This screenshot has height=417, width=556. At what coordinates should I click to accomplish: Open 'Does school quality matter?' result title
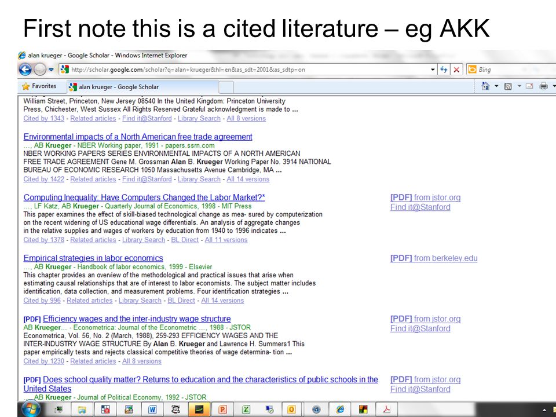click(x=201, y=383)
